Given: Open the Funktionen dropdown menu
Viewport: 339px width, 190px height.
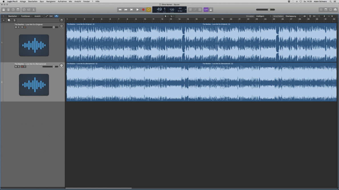Looking at the screenshot, I should tap(26, 16).
